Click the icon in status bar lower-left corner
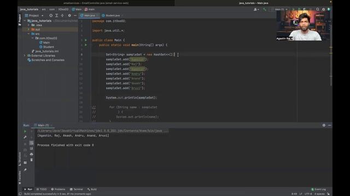This screenshot has width=350, height=196. [x=20, y=194]
